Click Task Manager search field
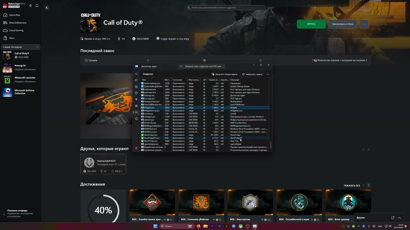410x230 pixels. (202, 66)
